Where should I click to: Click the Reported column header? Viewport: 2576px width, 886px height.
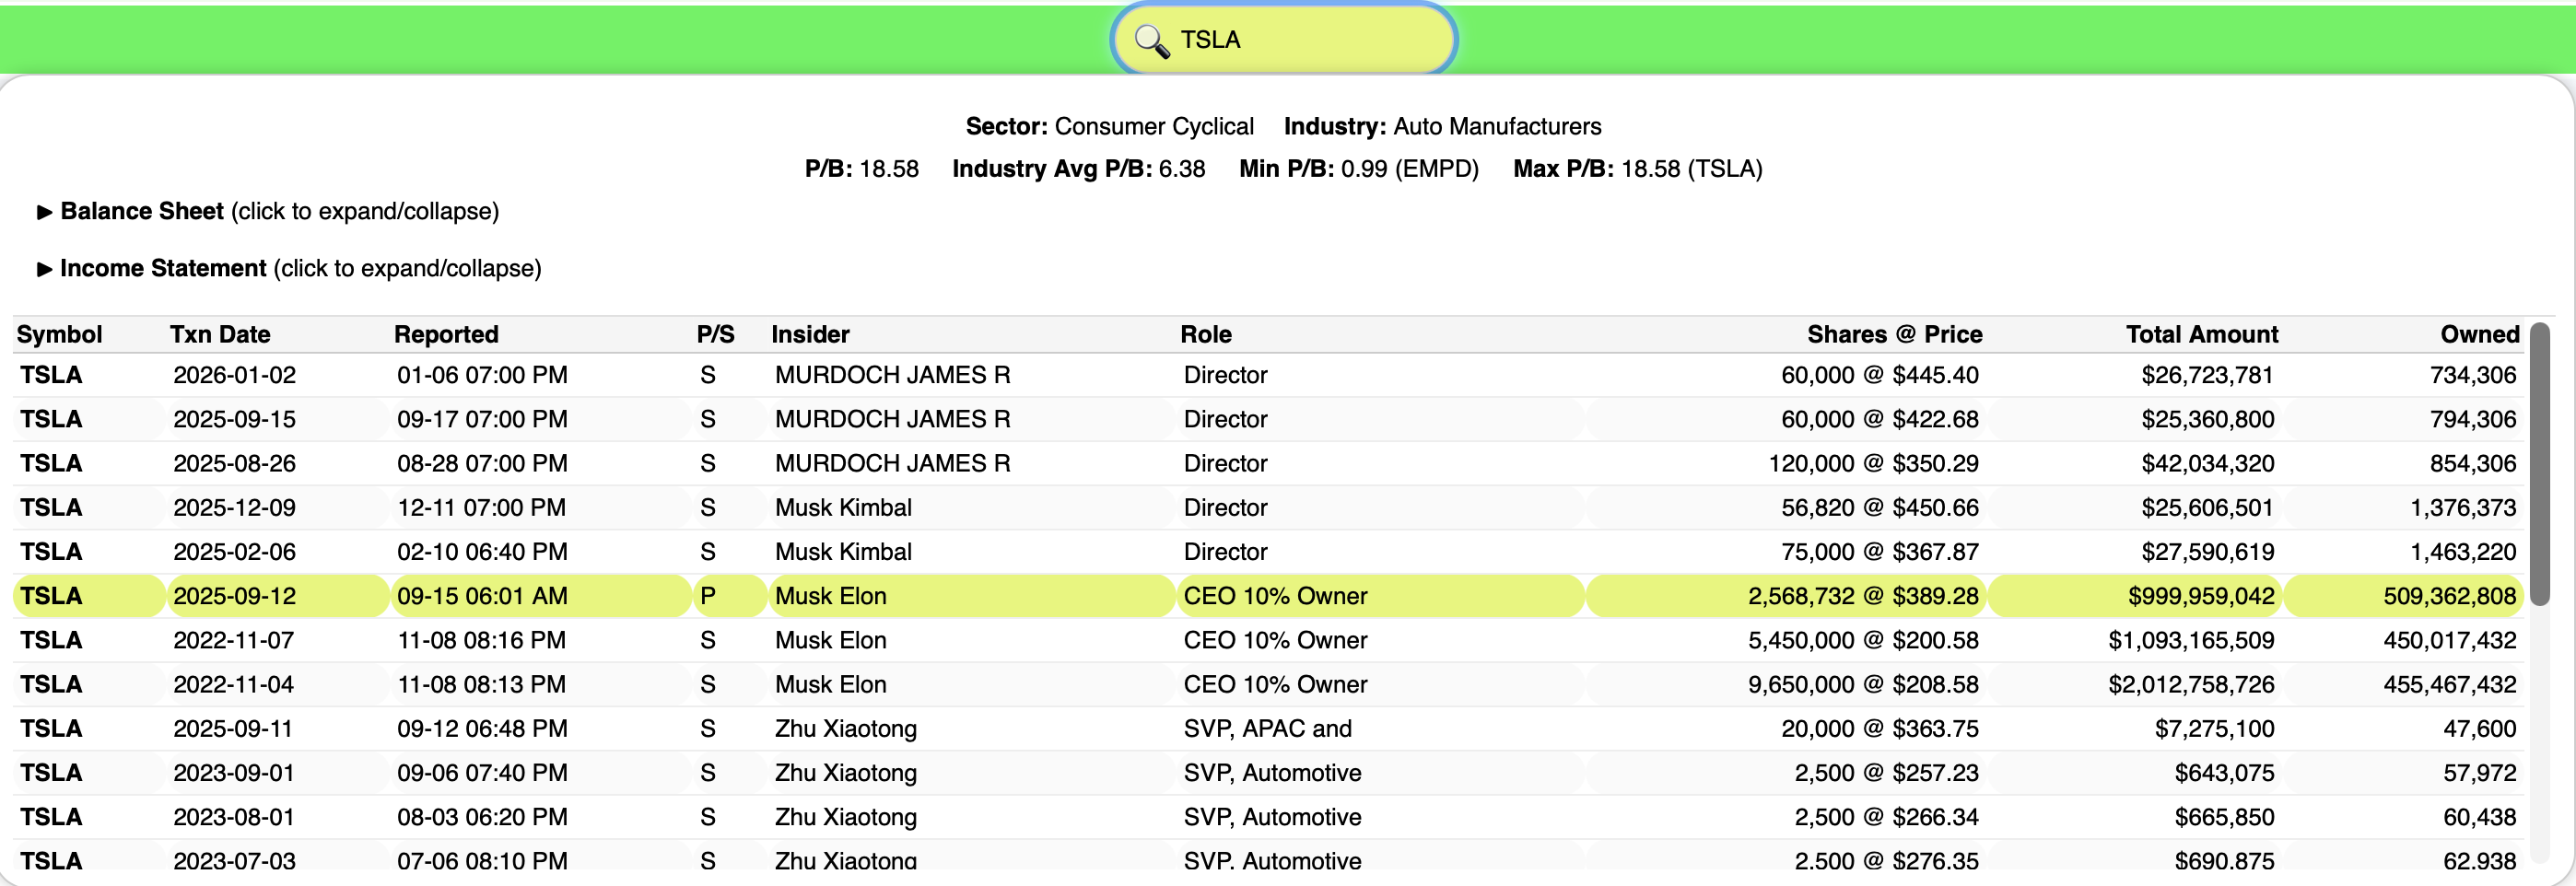pyautogui.click(x=446, y=334)
